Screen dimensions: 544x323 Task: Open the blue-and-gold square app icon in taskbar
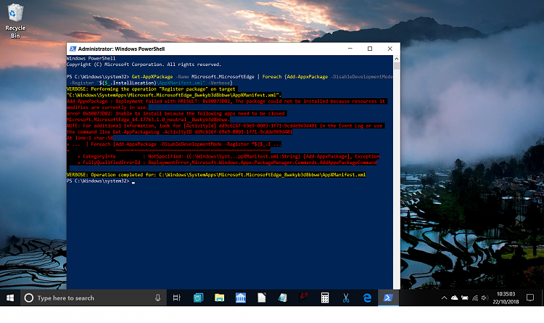click(198, 298)
